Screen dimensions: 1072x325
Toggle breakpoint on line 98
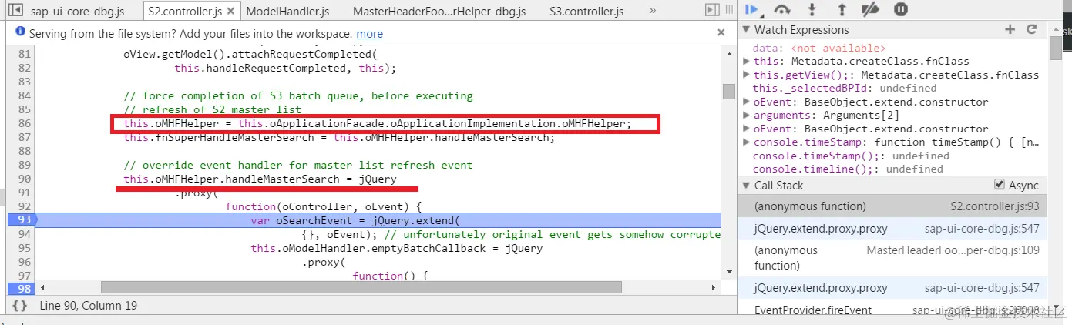tap(20, 288)
